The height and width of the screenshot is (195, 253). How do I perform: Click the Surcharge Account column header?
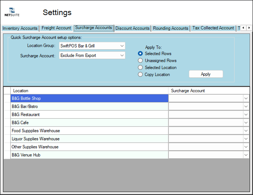[x=209, y=91]
